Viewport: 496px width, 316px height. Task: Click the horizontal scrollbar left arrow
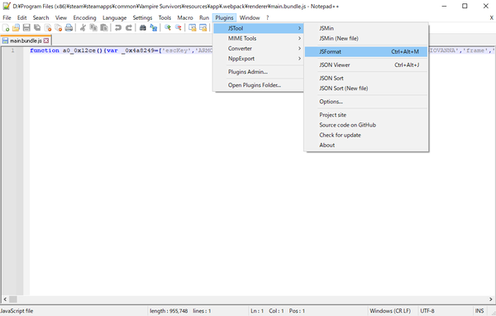point(5,299)
